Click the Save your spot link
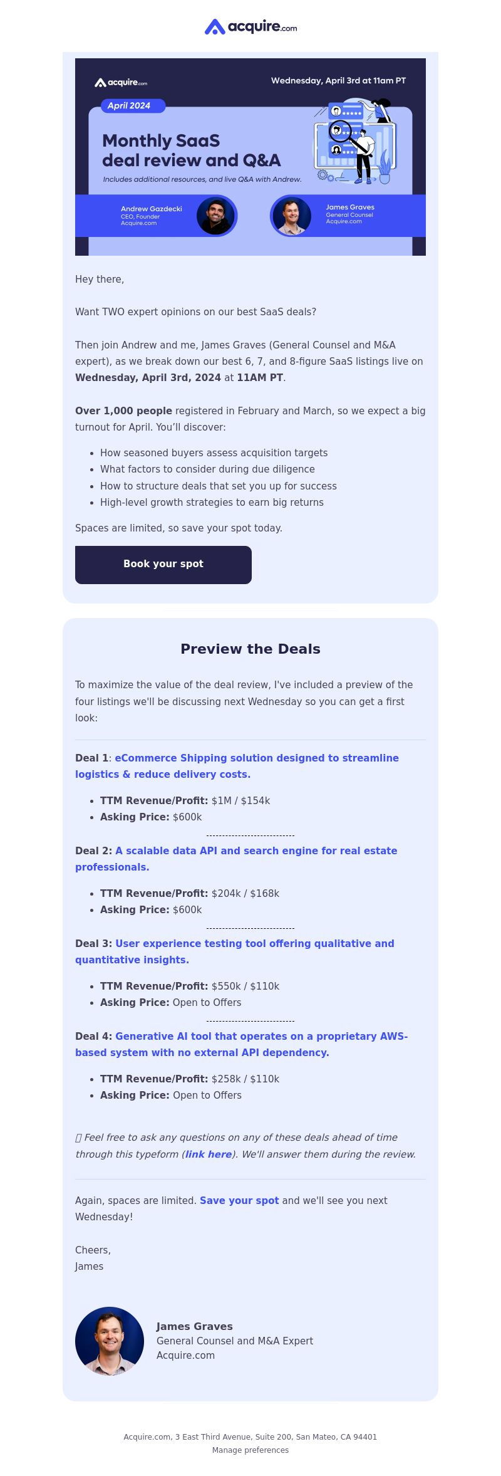Viewport: 501px width, 1476px height. click(239, 1200)
